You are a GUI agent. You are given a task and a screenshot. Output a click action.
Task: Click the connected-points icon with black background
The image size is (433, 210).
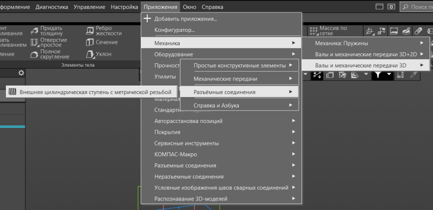pos(317,75)
